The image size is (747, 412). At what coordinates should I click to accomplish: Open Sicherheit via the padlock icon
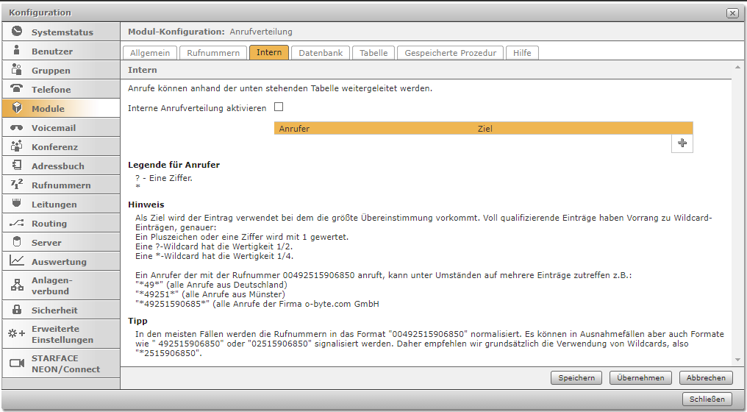pyautogui.click(x=17, y=310)
